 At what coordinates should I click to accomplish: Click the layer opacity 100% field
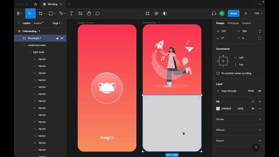(x=251, y=91)
